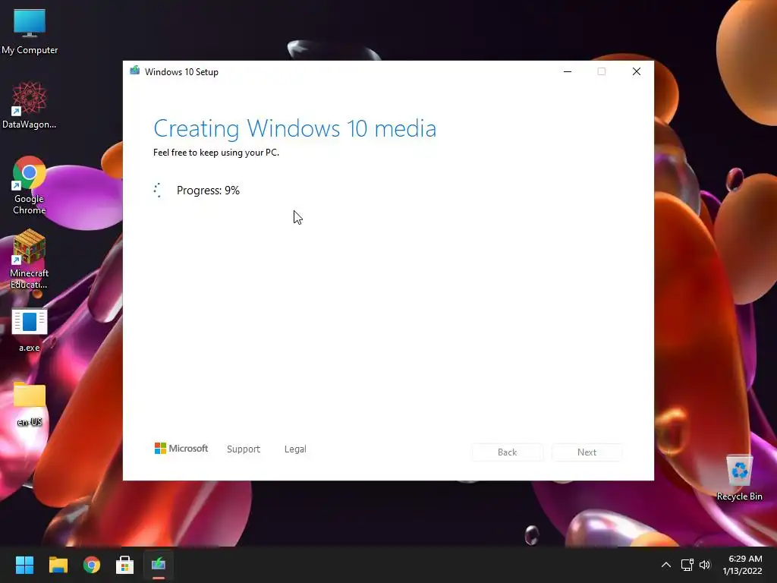The image size is (777, 583).
Task: Open the volume tray icon
Action: click(705, 565)
